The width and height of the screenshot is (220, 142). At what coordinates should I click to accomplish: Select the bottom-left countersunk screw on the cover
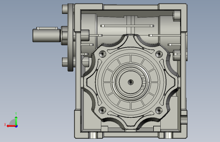point(103,110)
